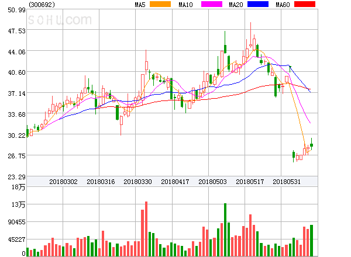Click the last green volume bar on the right
The width and height of the screenshot is (351, 257).
311,241
